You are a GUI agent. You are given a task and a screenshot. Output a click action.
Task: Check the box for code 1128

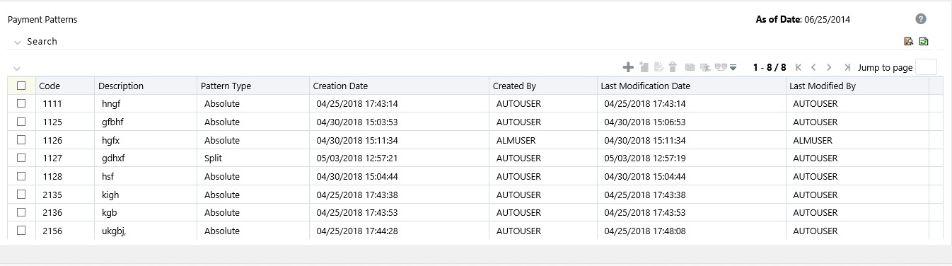[x=21, y=176]
